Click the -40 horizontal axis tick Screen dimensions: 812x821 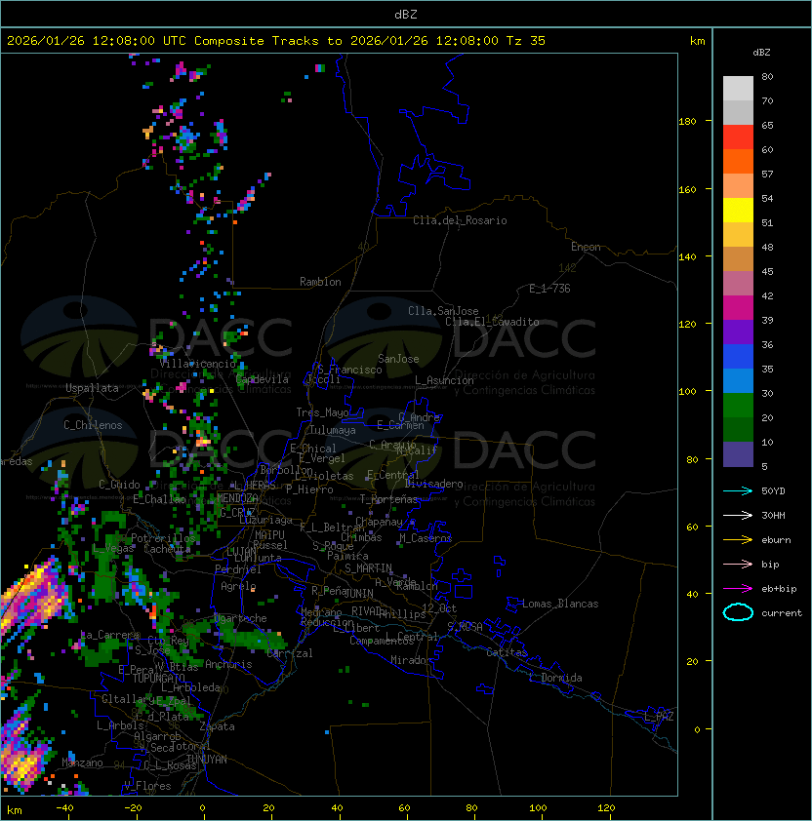[x=64, y=808]
